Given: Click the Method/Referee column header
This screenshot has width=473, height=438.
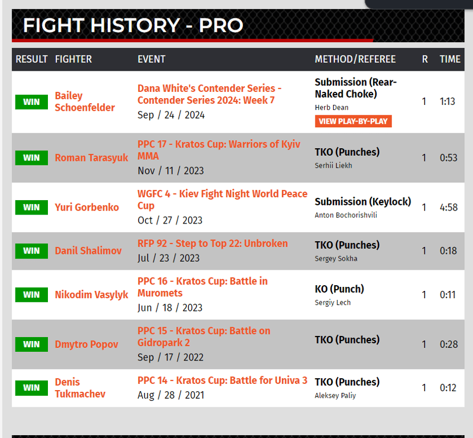Looking at the screenshot, I should pyautogui.click(x=355, y=59).
